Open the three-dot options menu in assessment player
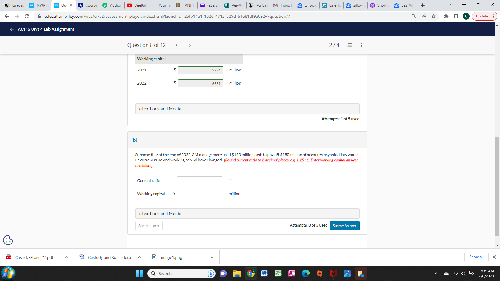500x281 pixels. coord(361,45)
